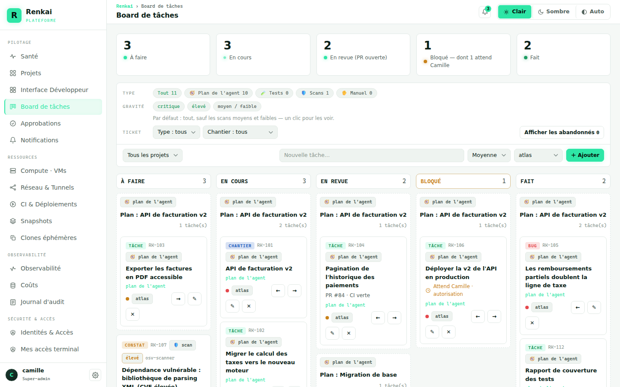Filter by Tout 11 type chip
620x387 pixels.
(x=167, y=93)
